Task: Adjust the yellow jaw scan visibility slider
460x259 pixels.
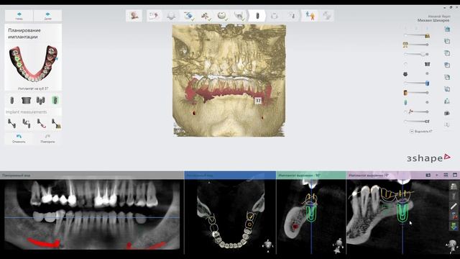Action: (417, 45)
